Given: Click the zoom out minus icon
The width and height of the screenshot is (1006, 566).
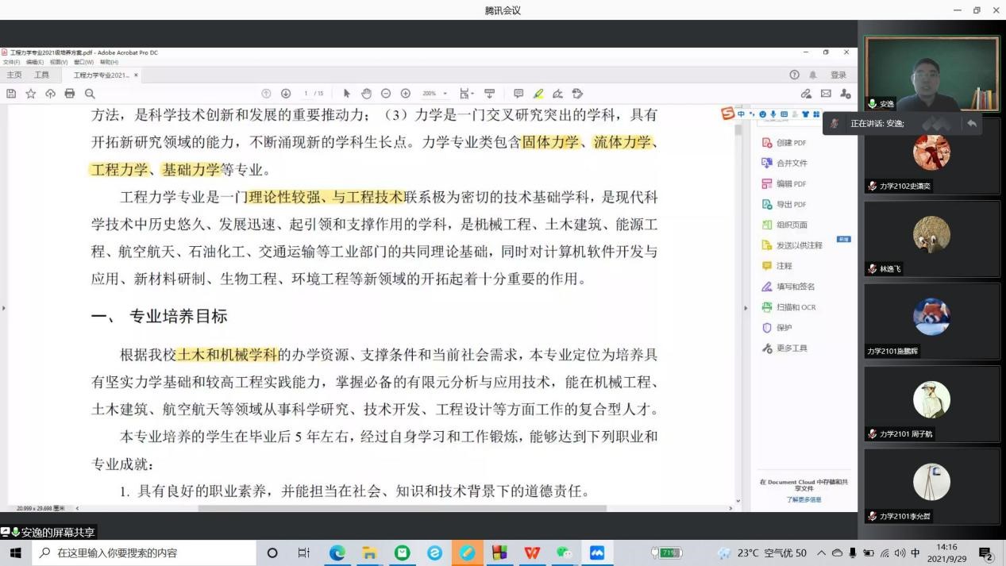Looking at the screenshot, I should coord(386,94).
